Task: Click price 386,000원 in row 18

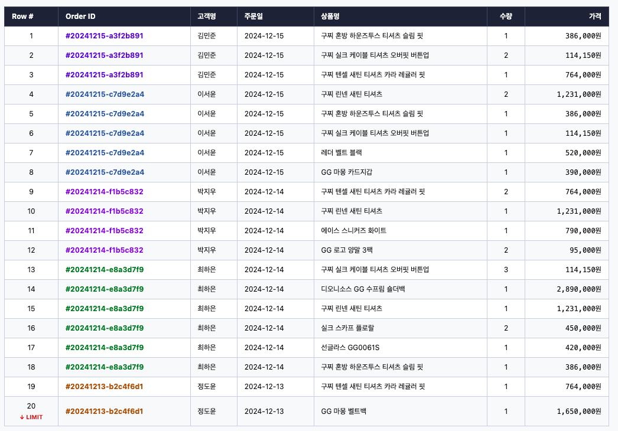Action: (583, 367)
